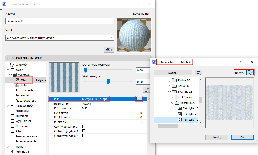Collapse the Tekstylia 26 folder
Screen dimensions: 258x155
[172, 103]
